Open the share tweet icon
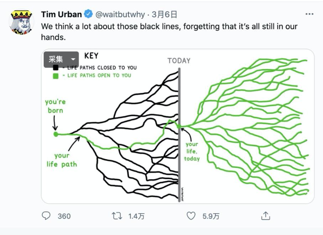 point(265,216)
